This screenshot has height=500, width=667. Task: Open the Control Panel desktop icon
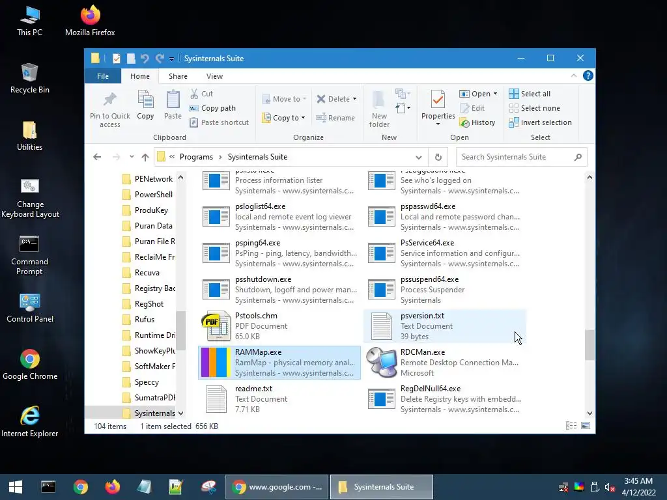pos(30,308)
